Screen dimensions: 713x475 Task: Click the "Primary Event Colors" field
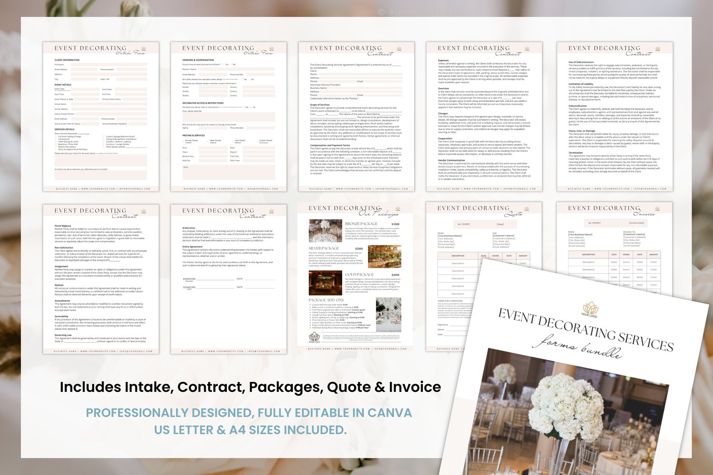[x=135, y=99]
